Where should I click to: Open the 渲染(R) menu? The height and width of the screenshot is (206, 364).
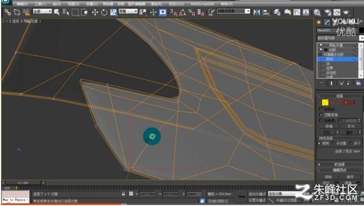pyautogui.click(x=156, y=4)
